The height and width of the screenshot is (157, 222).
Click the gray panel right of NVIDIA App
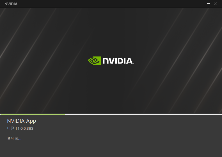(x=127, y=121)
